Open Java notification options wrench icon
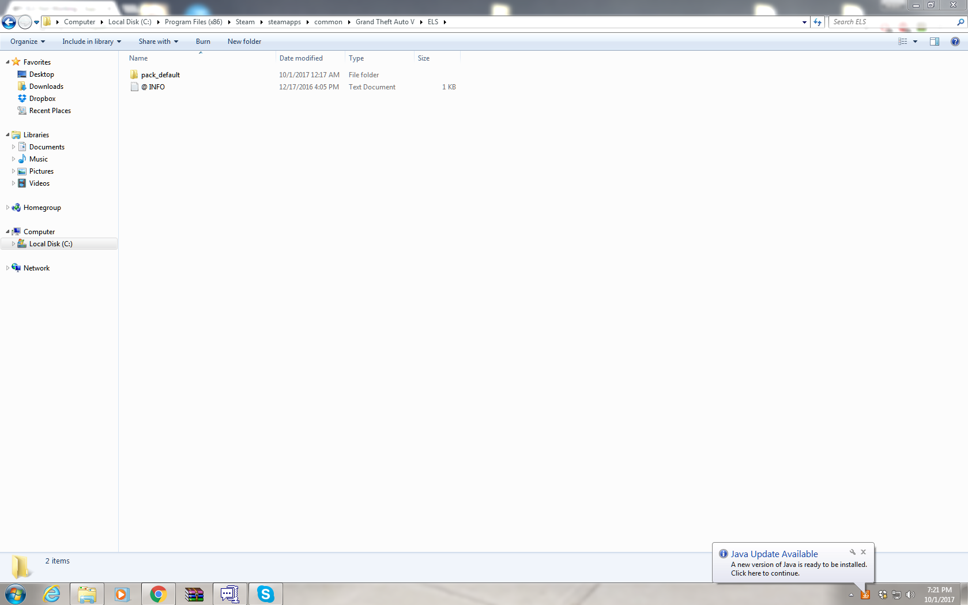This screenshot has height=605, width=968. click(x=853, y=552)
